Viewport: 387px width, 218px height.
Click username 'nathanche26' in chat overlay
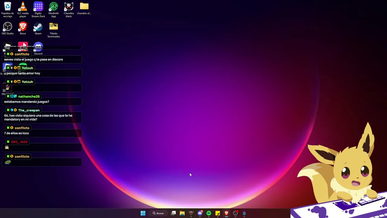tap(29, 96)
